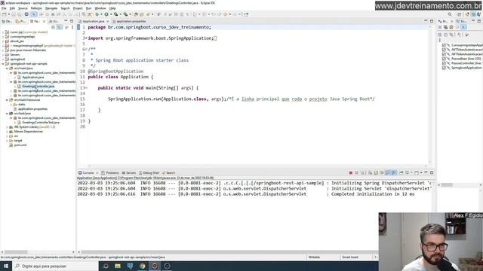The image size is (483, 271).
Task: Uncheck the CursospringrestapiApplication breakpoint
Action: pos(444,45)
